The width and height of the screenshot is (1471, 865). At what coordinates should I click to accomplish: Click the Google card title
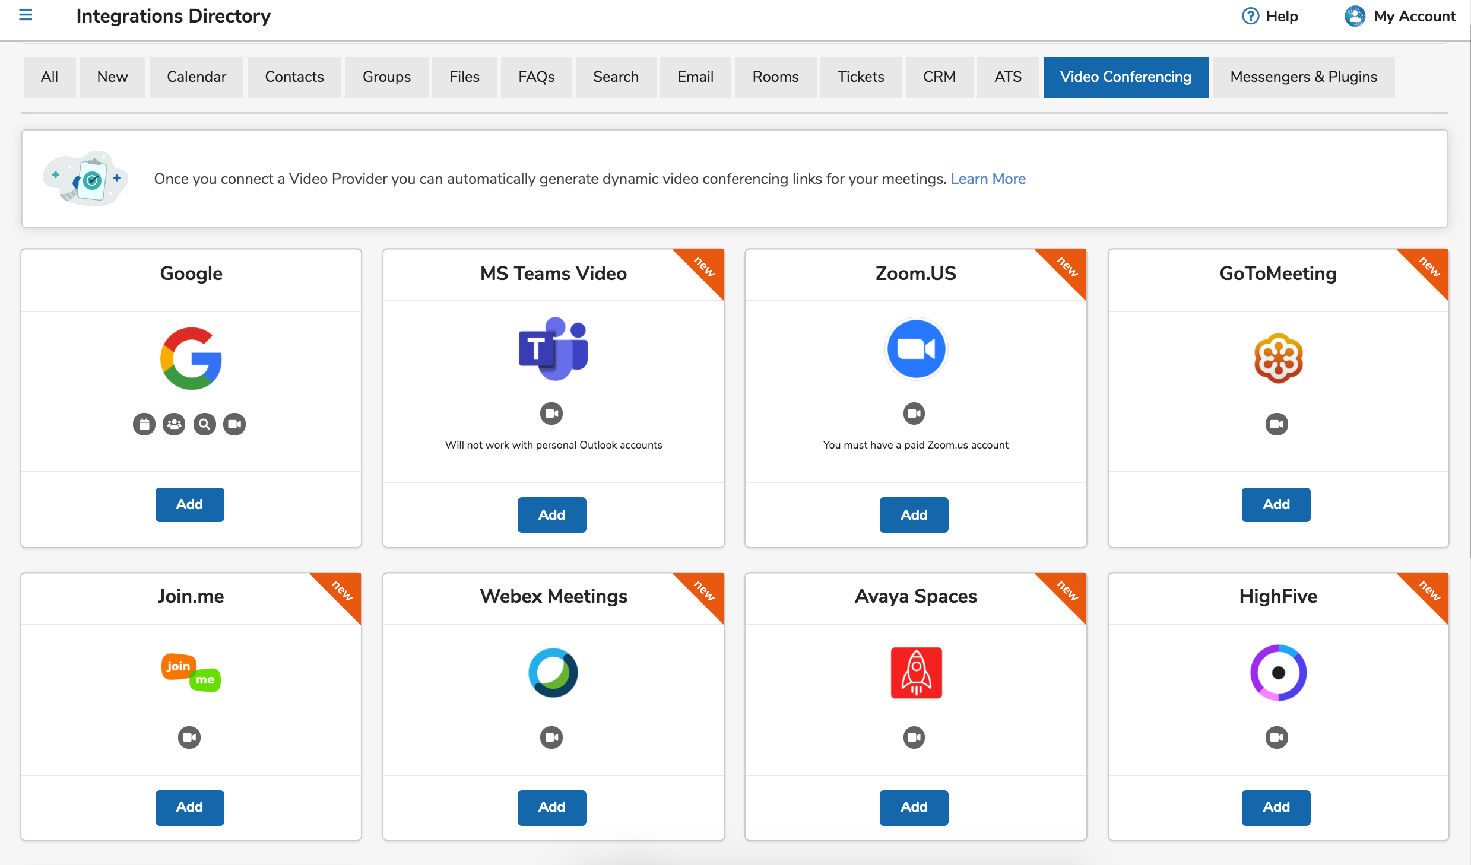191,274
